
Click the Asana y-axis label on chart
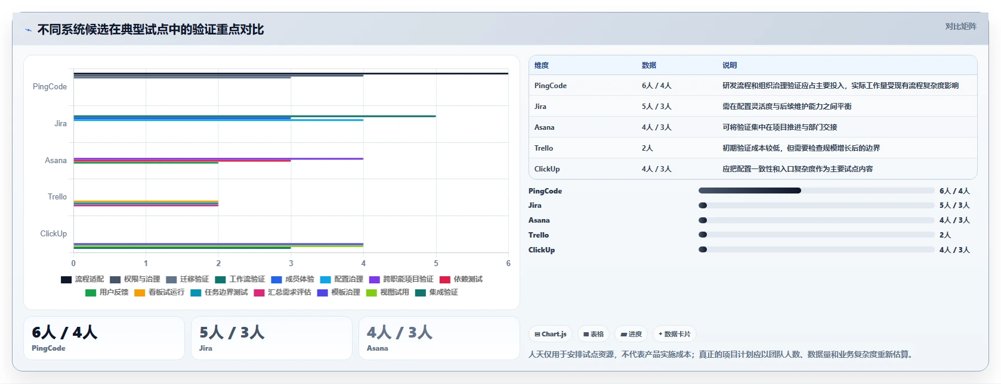click(56, 161)
